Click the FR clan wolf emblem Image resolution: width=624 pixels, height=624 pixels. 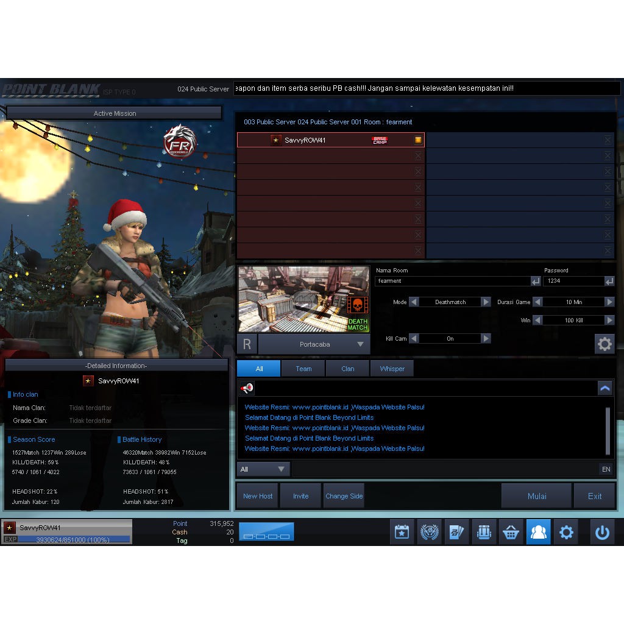coord(180,141)
